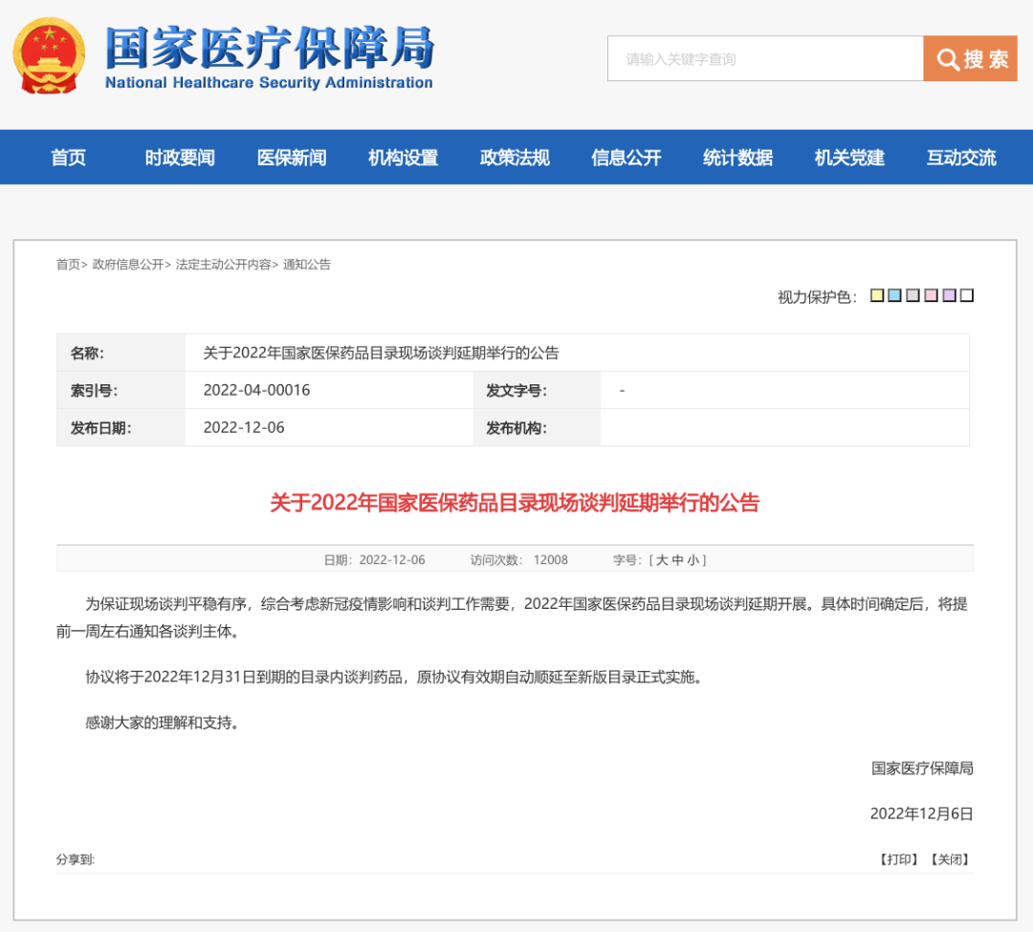Click the announcement name in the info table

click(x=381, y=354)
